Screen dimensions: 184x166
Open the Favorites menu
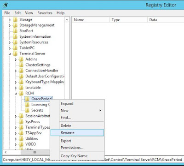tap(45, 13)
